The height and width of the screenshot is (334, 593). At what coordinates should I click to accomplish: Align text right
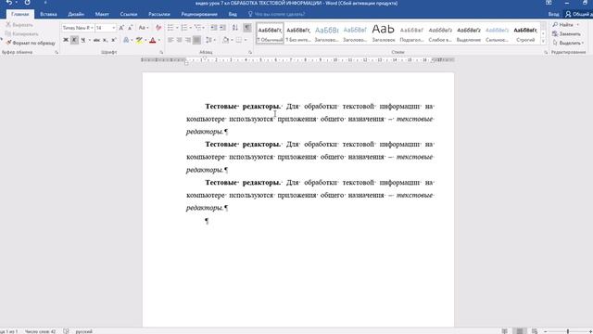[188, 40]
